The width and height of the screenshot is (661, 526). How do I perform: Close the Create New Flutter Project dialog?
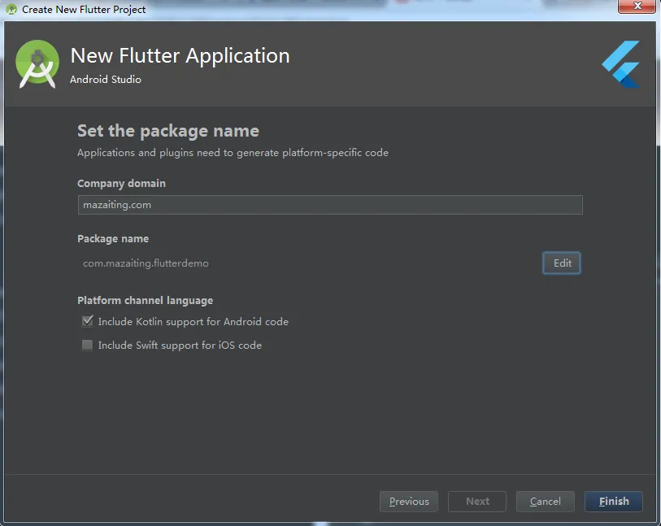click(637, 7)
